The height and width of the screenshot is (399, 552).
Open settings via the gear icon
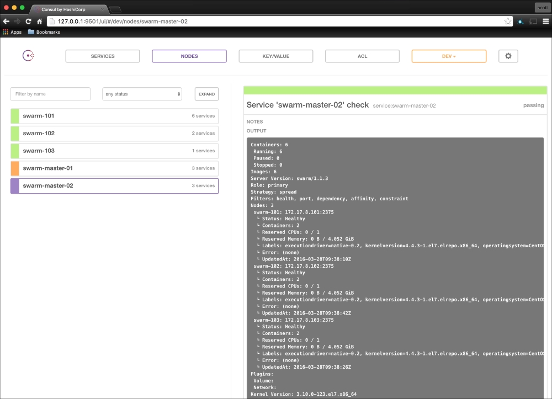click(x=508, y=56)
